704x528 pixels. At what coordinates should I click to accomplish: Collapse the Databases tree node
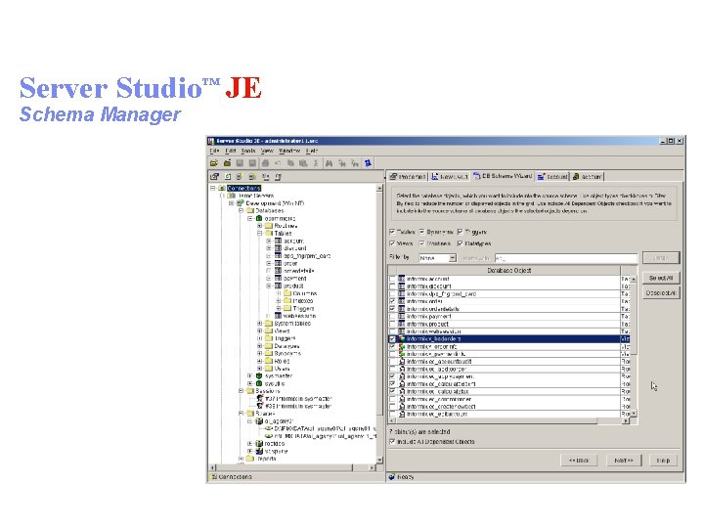242,210
